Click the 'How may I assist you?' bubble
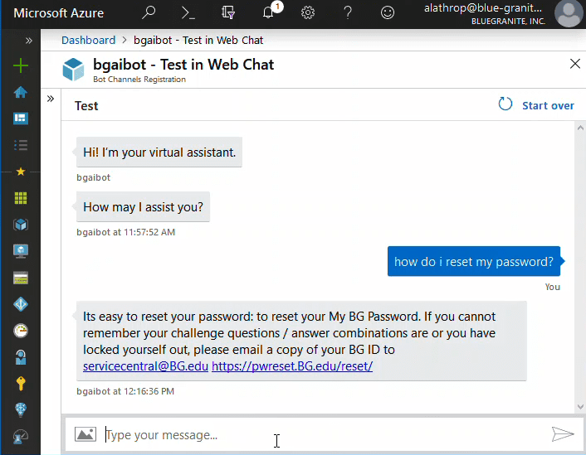 coord(143,207)
